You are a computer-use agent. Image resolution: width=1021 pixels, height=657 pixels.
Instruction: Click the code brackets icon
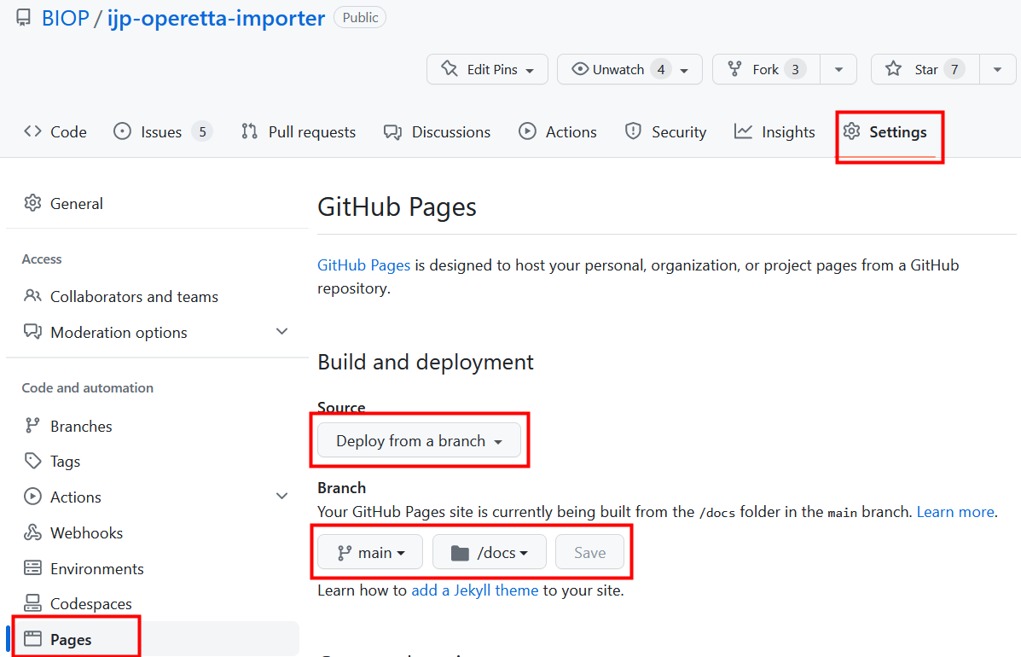[x=32, y=131]
